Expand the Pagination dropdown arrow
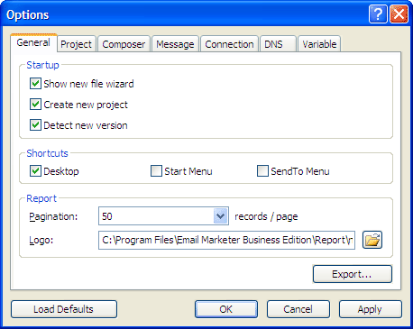This screenshot has width=413, height=329. coord(221,216)
